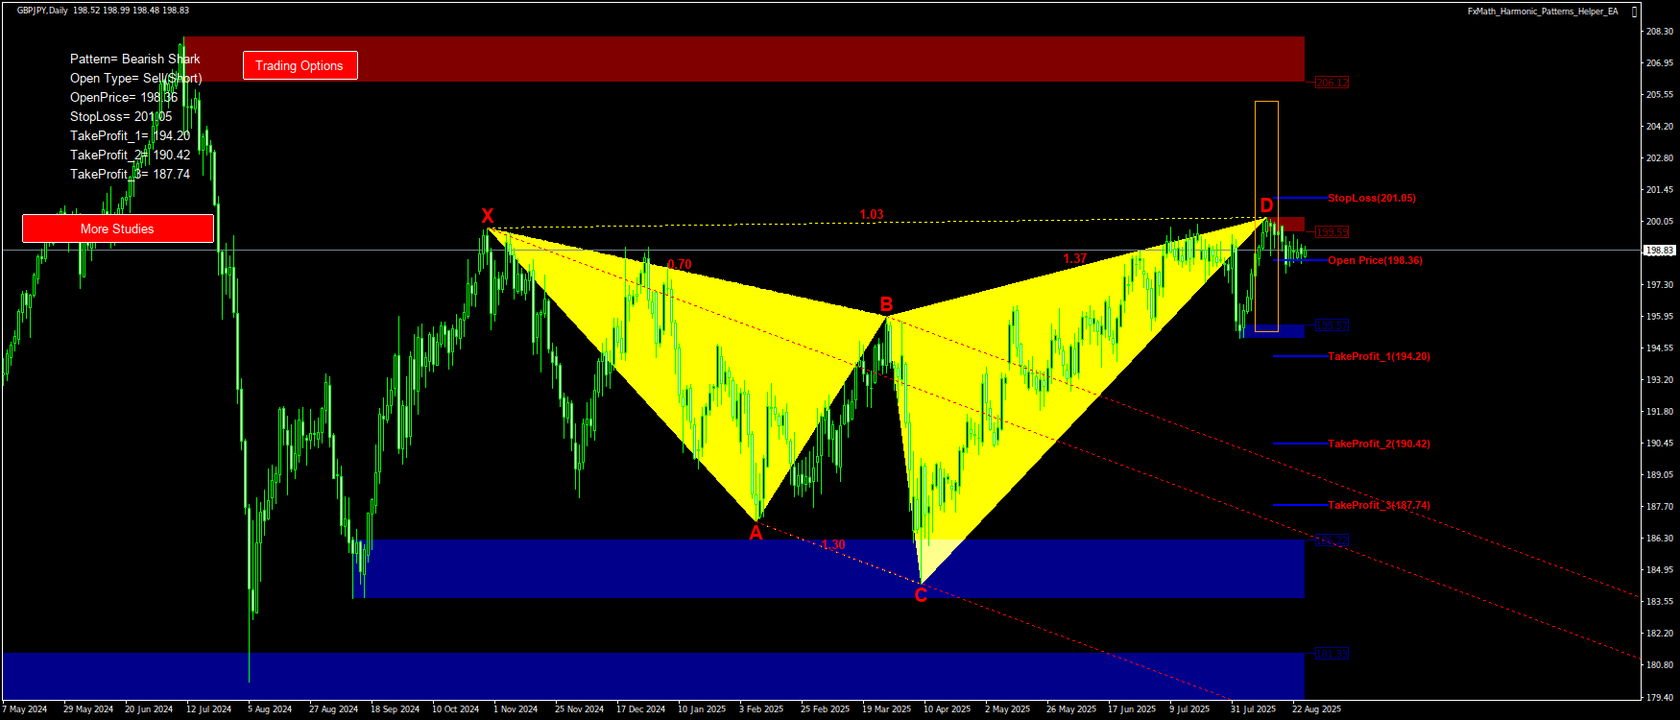
Task: Click the GBPJPY,Daily symbol header text
Action: click(42, 11)
